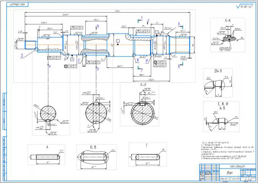The image size is (258, 183).
Task: Click the keyway slot outline in view Г
Action: 148,157
